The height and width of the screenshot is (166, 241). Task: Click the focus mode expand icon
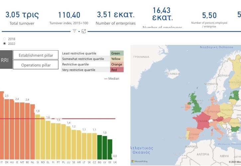point(84,31)
